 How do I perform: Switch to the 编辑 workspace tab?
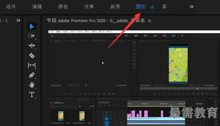pos(37,7)
